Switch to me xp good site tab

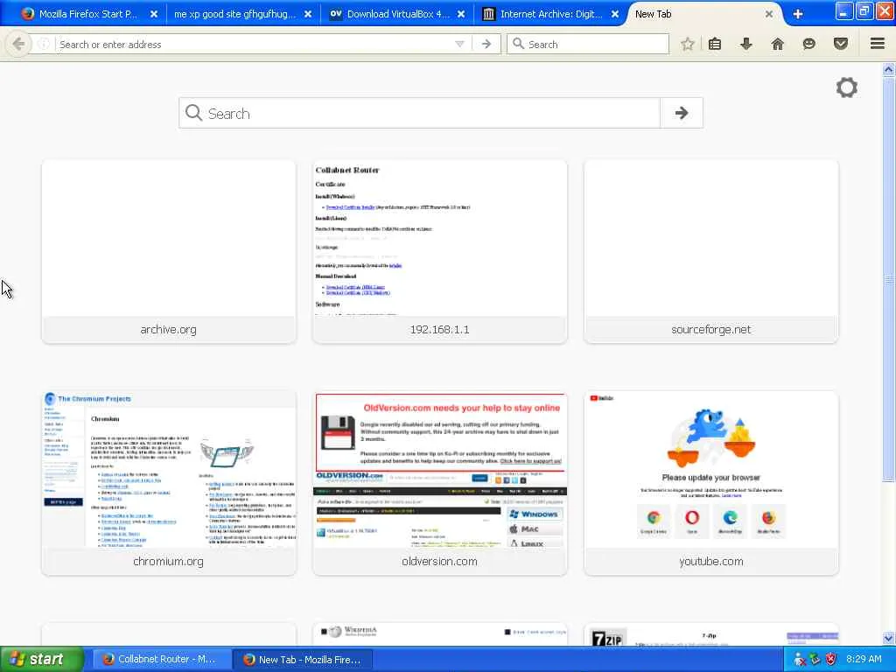(x=234, y=14)
